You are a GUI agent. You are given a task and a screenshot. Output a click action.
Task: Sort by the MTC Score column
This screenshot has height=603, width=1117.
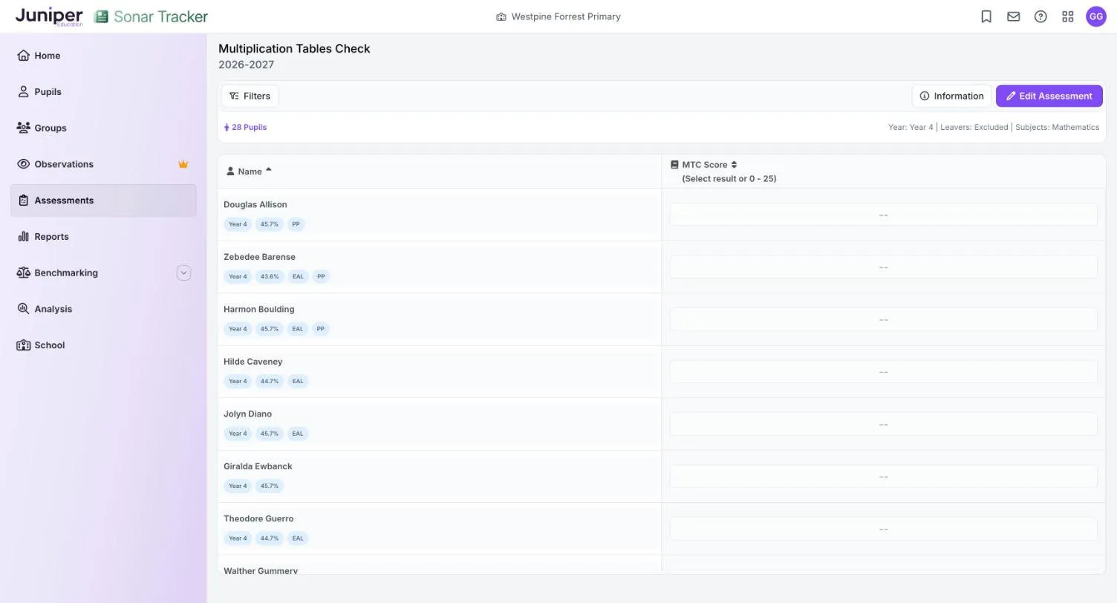703,165
